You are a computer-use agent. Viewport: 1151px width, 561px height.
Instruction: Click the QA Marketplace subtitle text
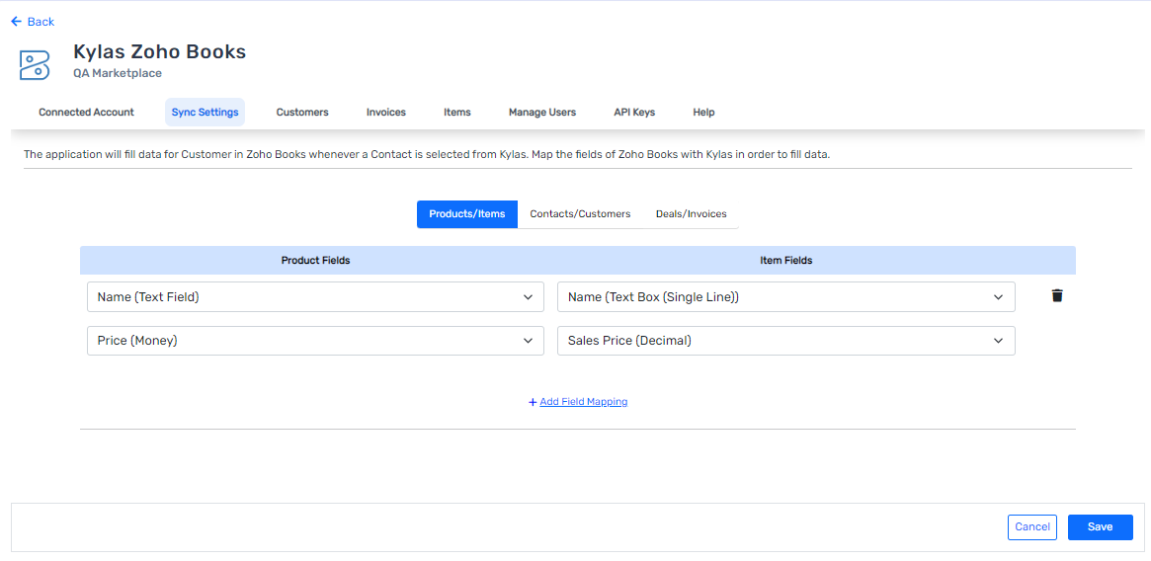pos(118,73)
